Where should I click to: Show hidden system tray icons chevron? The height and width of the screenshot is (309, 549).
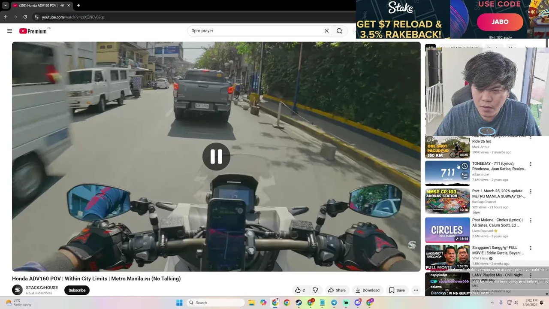click(492, 303)
